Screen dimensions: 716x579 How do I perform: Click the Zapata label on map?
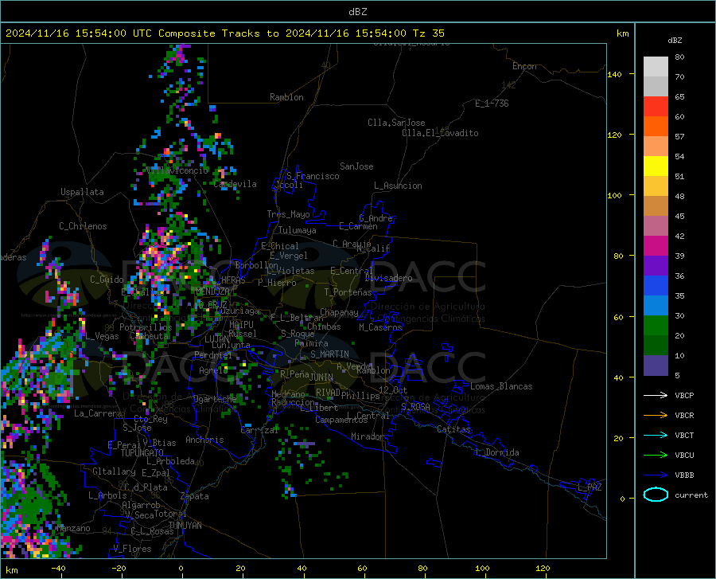(x=195, y=496)
